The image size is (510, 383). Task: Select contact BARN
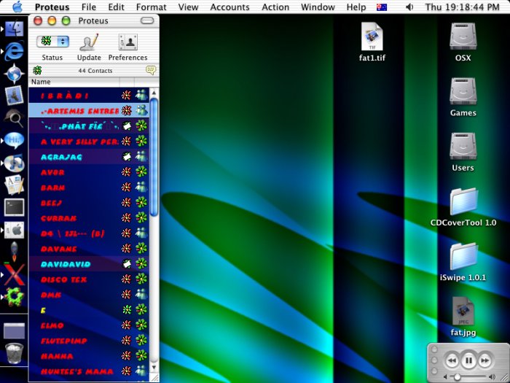coord(89,187)
